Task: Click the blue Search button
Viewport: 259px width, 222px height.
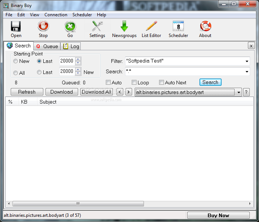Action: coord(211,82)
